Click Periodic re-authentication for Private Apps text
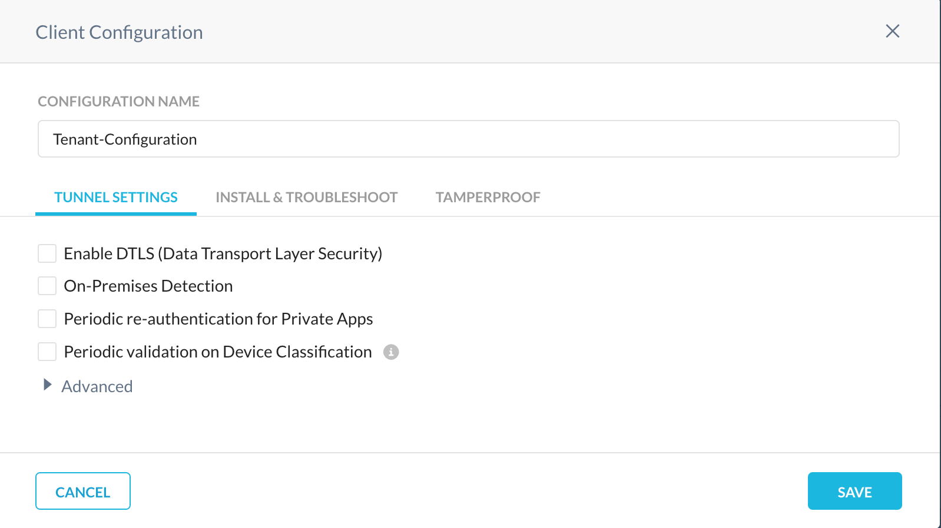The width and height of the screenshot is (941, 528). point(218,319)
